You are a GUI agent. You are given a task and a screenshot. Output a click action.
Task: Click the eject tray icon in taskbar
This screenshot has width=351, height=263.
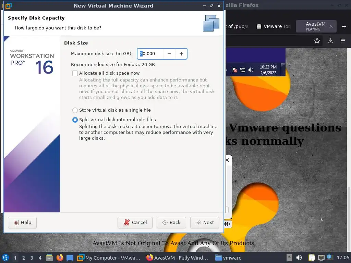click(x=289, y=258)
